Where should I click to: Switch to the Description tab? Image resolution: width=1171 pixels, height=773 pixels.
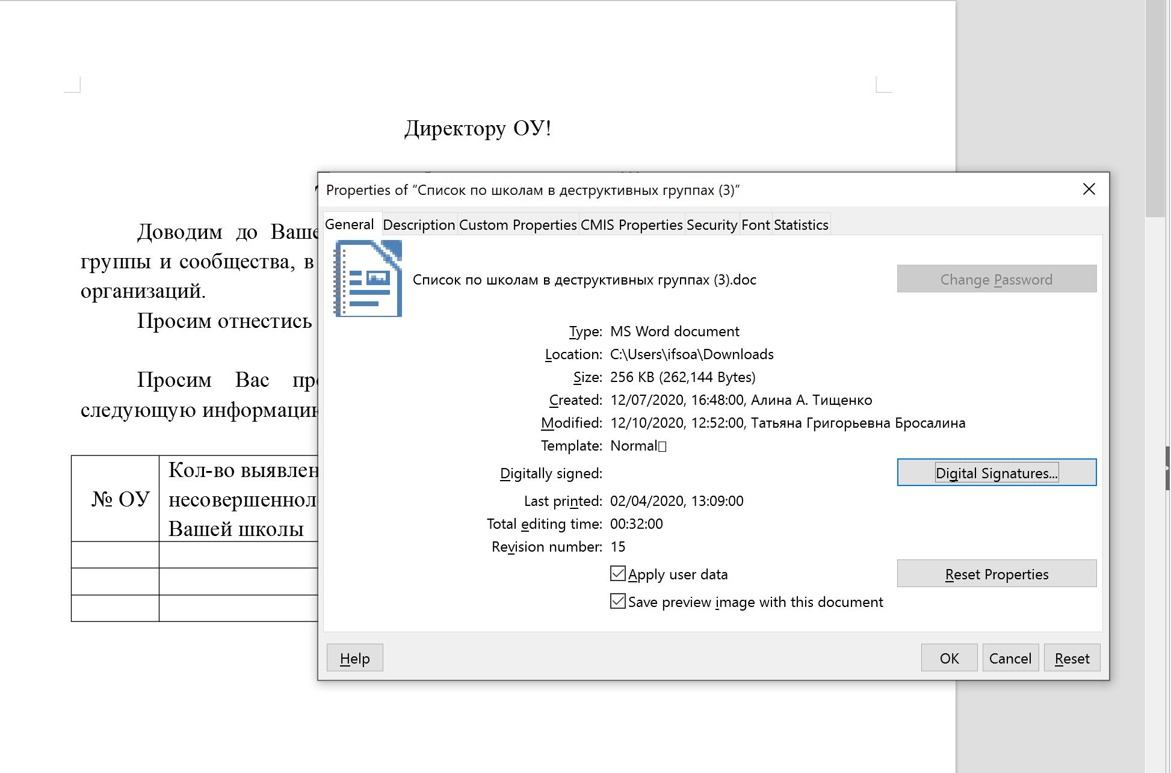(x=419, y=225)
